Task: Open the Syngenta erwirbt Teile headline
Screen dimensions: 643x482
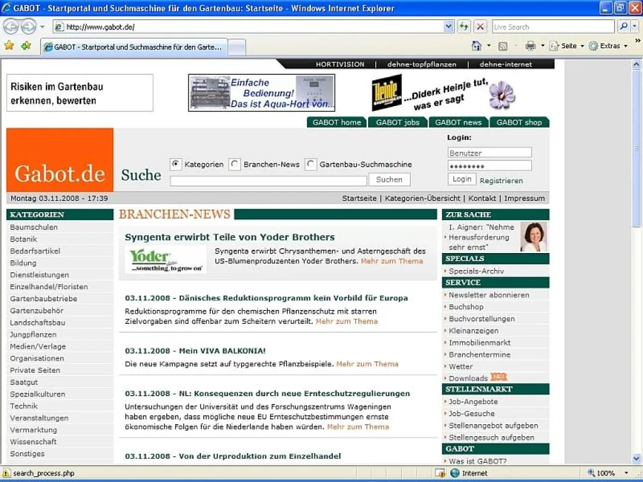Action: 230,237
